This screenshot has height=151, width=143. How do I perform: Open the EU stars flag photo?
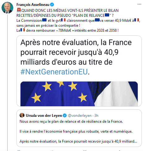coord(79,94)
